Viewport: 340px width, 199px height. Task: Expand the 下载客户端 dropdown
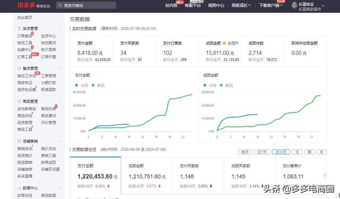(x=271, y=5)
